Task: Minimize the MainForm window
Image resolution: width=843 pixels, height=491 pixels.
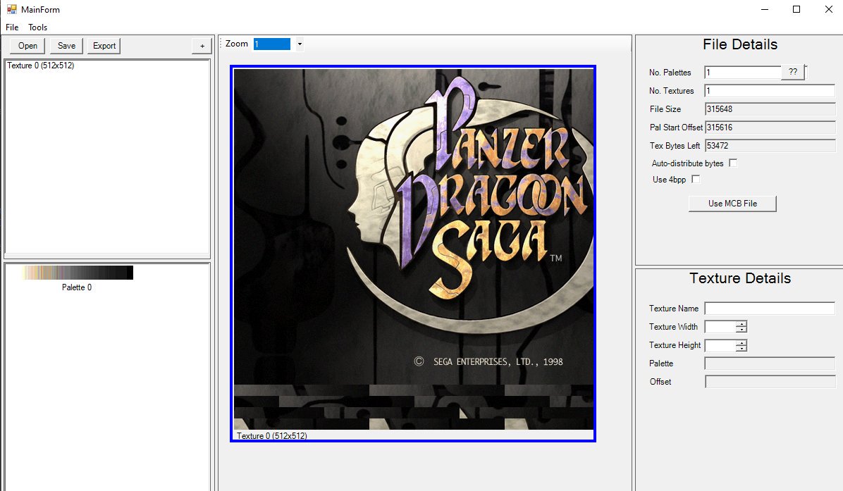Action: pos(765,9)
